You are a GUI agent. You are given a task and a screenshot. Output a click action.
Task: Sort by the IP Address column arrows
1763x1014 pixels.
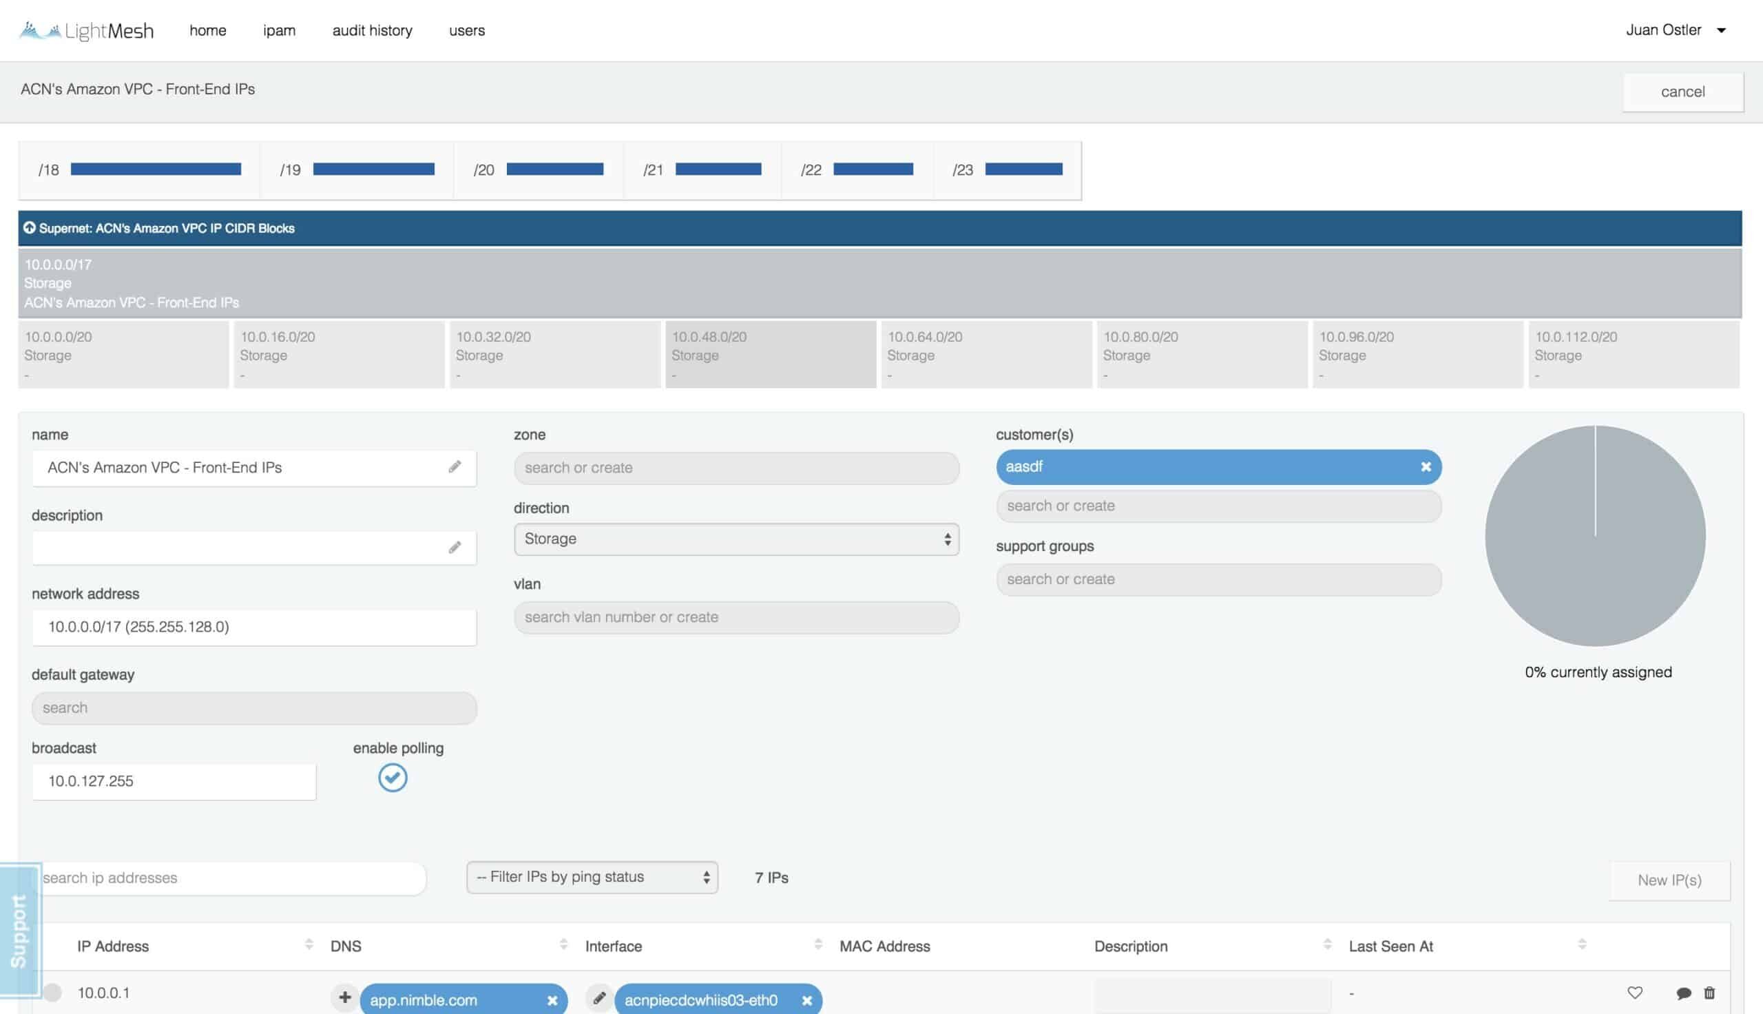[309, 944]
